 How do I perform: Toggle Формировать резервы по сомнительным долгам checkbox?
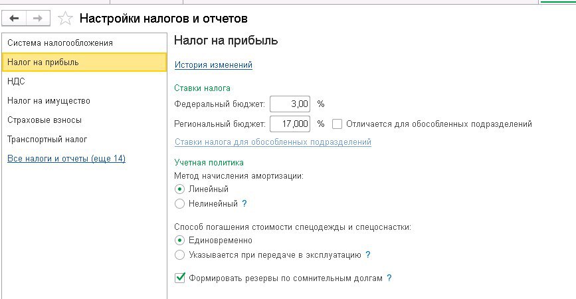[180, 278]
